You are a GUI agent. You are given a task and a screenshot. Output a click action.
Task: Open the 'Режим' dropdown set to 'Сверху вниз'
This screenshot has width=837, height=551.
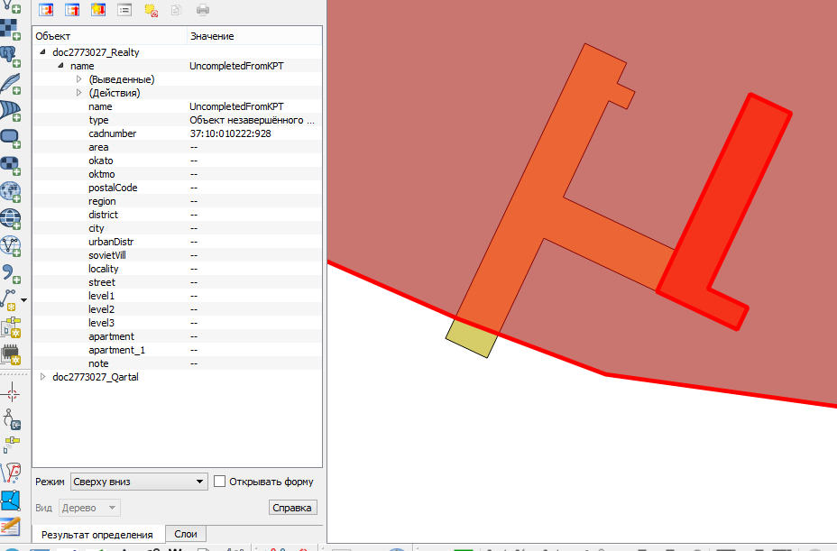pos(139,482)
